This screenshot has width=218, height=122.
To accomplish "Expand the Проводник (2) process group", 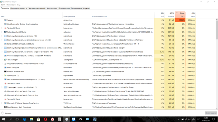I will 2,76.
